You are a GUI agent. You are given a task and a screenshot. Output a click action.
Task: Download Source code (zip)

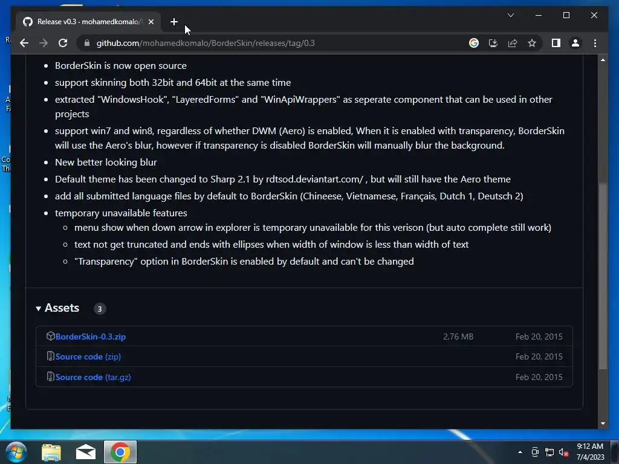pyautogui.click(x=88, y=356)
